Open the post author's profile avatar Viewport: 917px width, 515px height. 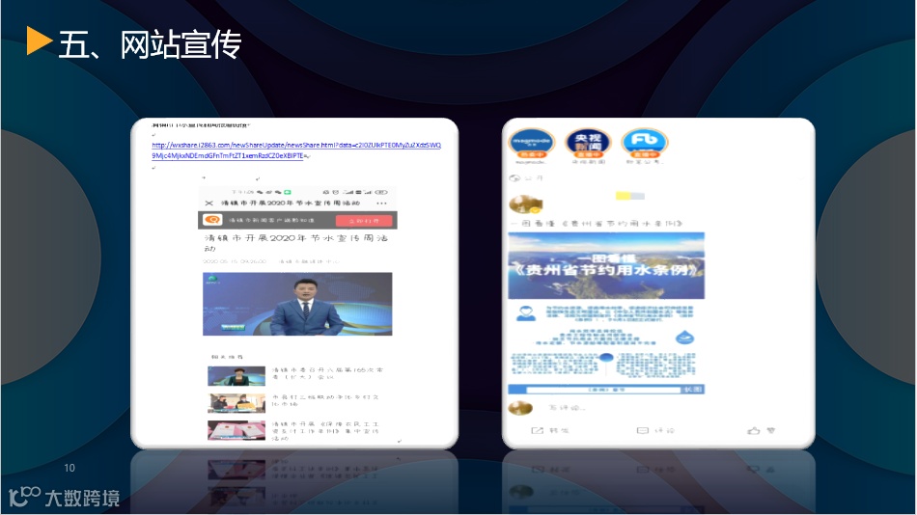pyautogui.click(x=524, y=204)
